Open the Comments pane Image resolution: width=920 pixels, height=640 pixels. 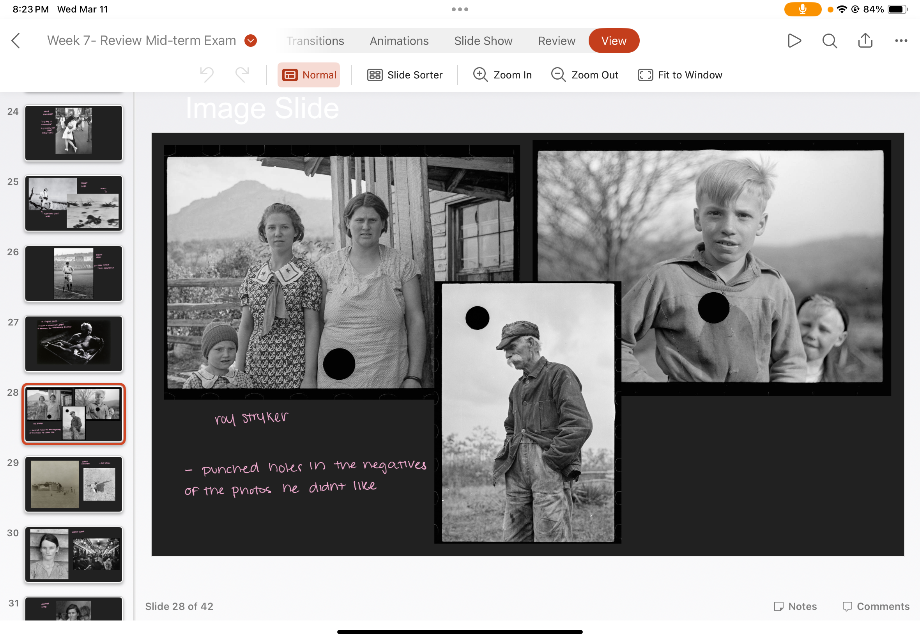876,606
